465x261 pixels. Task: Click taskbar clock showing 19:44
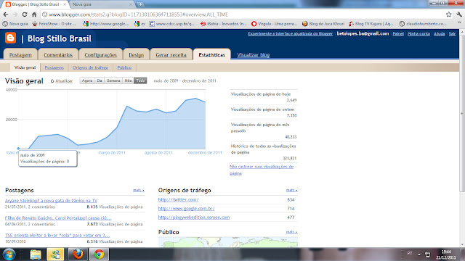(x=446, y=254)
